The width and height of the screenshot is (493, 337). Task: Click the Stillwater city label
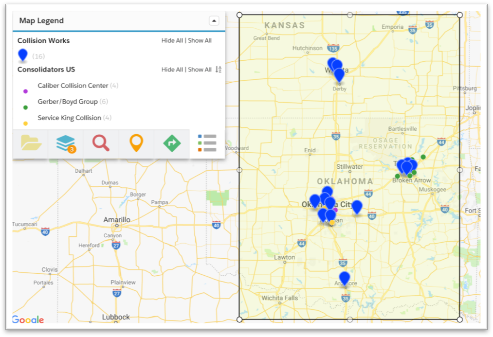click(x=349, y=166)
